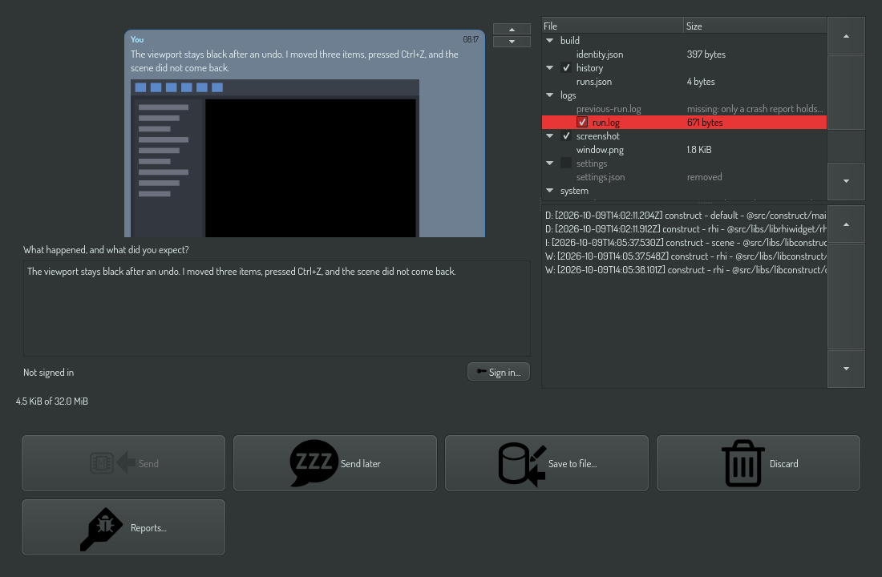Collapse the settings folder
The image size is (882, 577).
[x=549, y=163]
